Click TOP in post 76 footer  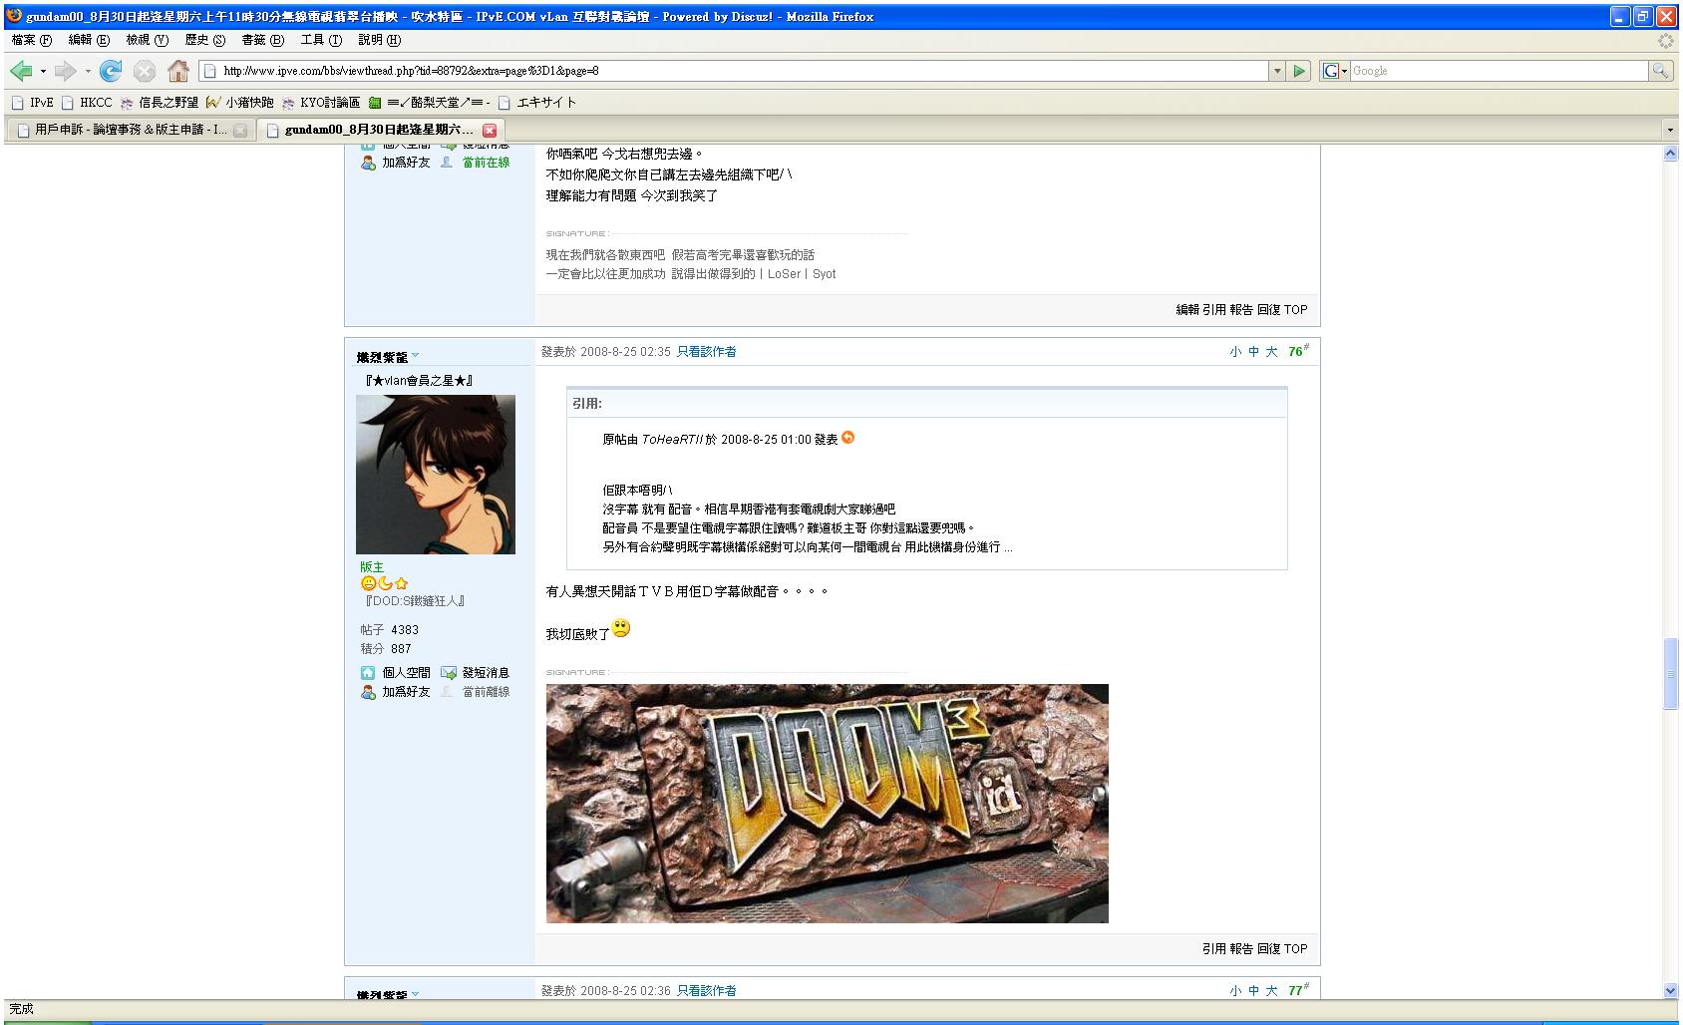[1295, 949]
